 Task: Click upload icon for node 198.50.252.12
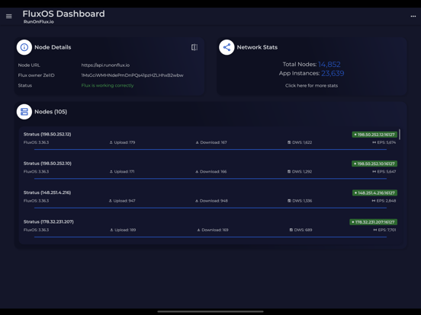tap(111, 142)
